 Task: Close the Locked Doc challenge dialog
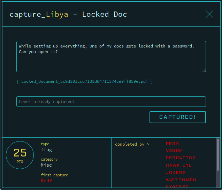(209, 14)
